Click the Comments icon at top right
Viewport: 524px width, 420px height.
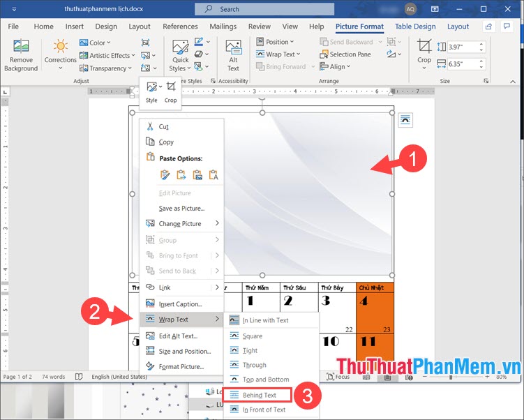click(x=507, y=27)
